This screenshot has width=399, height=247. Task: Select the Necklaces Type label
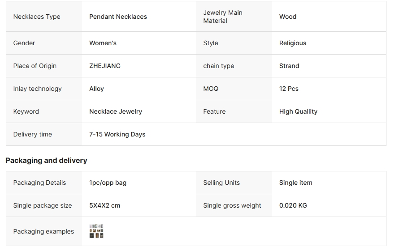coord(37,17)
